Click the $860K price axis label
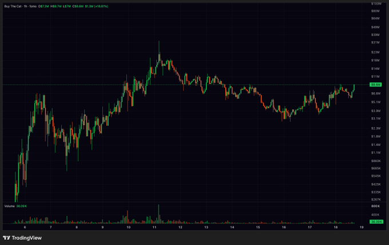Image resolution: width=389 pixels, height=245 pixels. [x=376, y=161]
